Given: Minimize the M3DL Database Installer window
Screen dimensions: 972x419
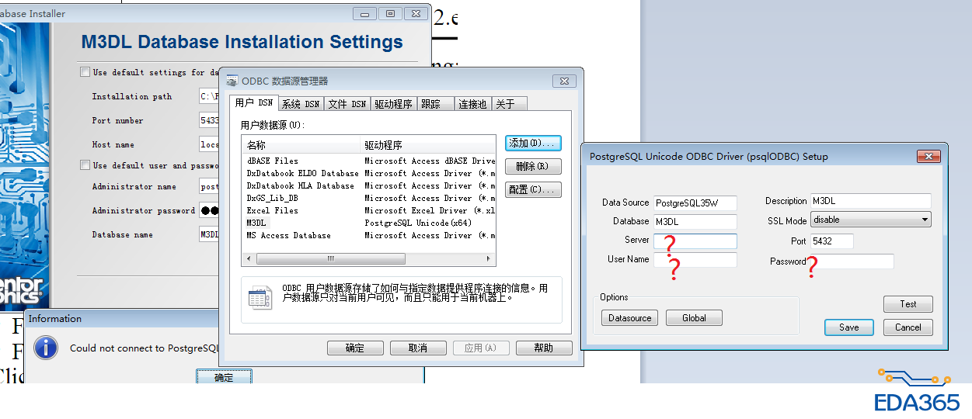Looking at the screenshot, I should click(365, 14).
